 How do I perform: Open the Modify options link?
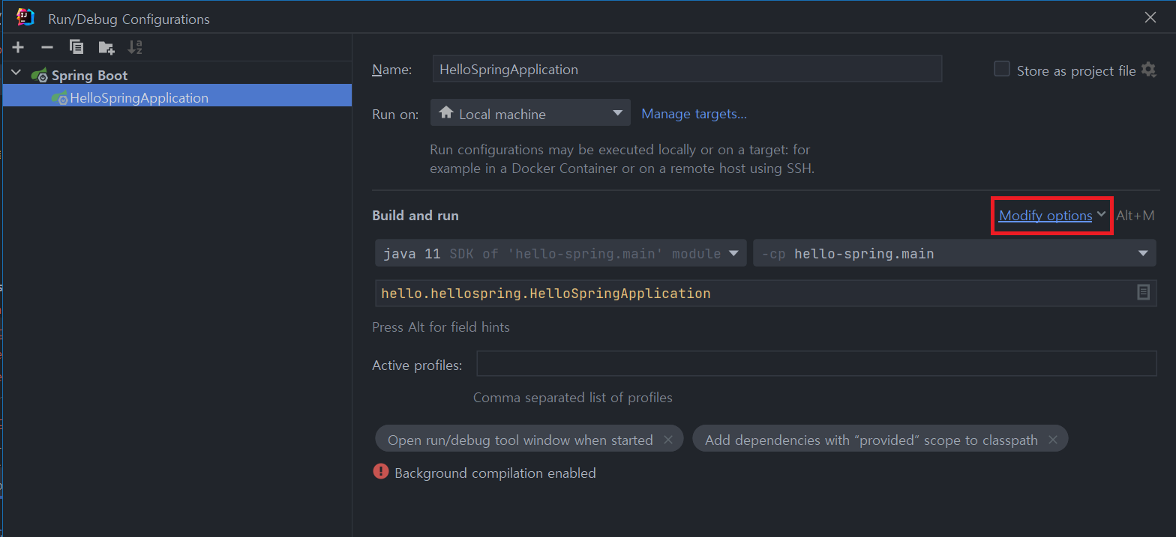pos(1045,215)
